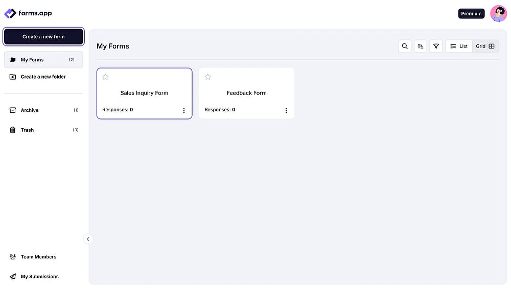Open the Archive section

point(43,110)
